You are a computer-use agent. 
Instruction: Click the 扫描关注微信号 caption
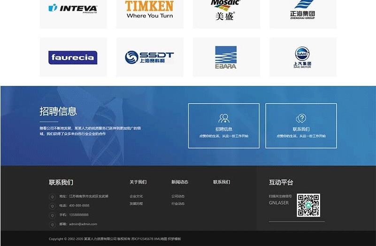280,196
